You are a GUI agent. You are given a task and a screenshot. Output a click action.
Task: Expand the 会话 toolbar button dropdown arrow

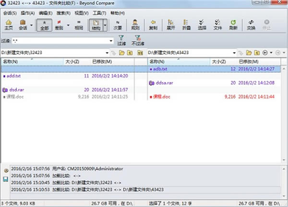32,24
